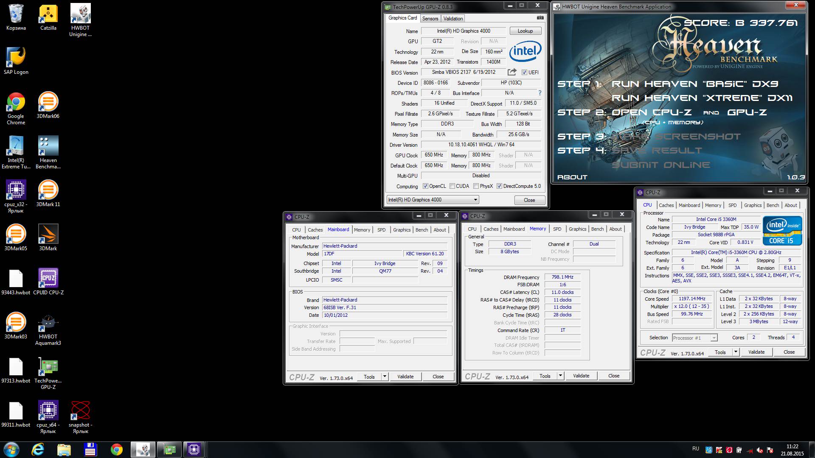Open the 3DMark06 desktop shortcut

[48, 106]
